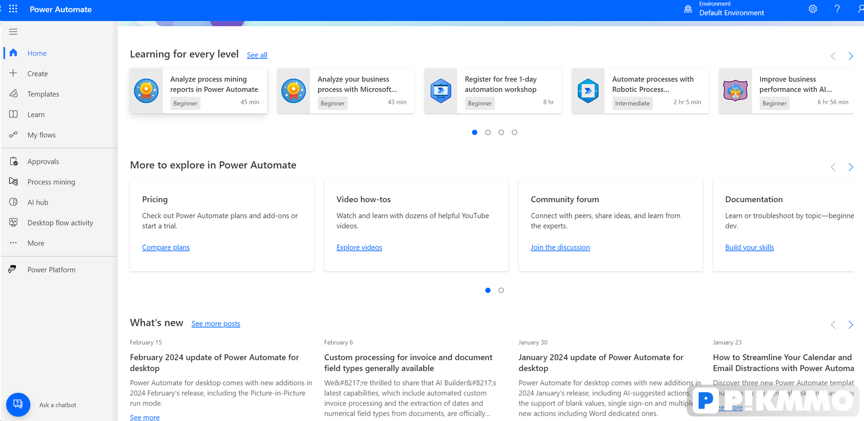Open Custom processing for invoice post title

[408, 363]
